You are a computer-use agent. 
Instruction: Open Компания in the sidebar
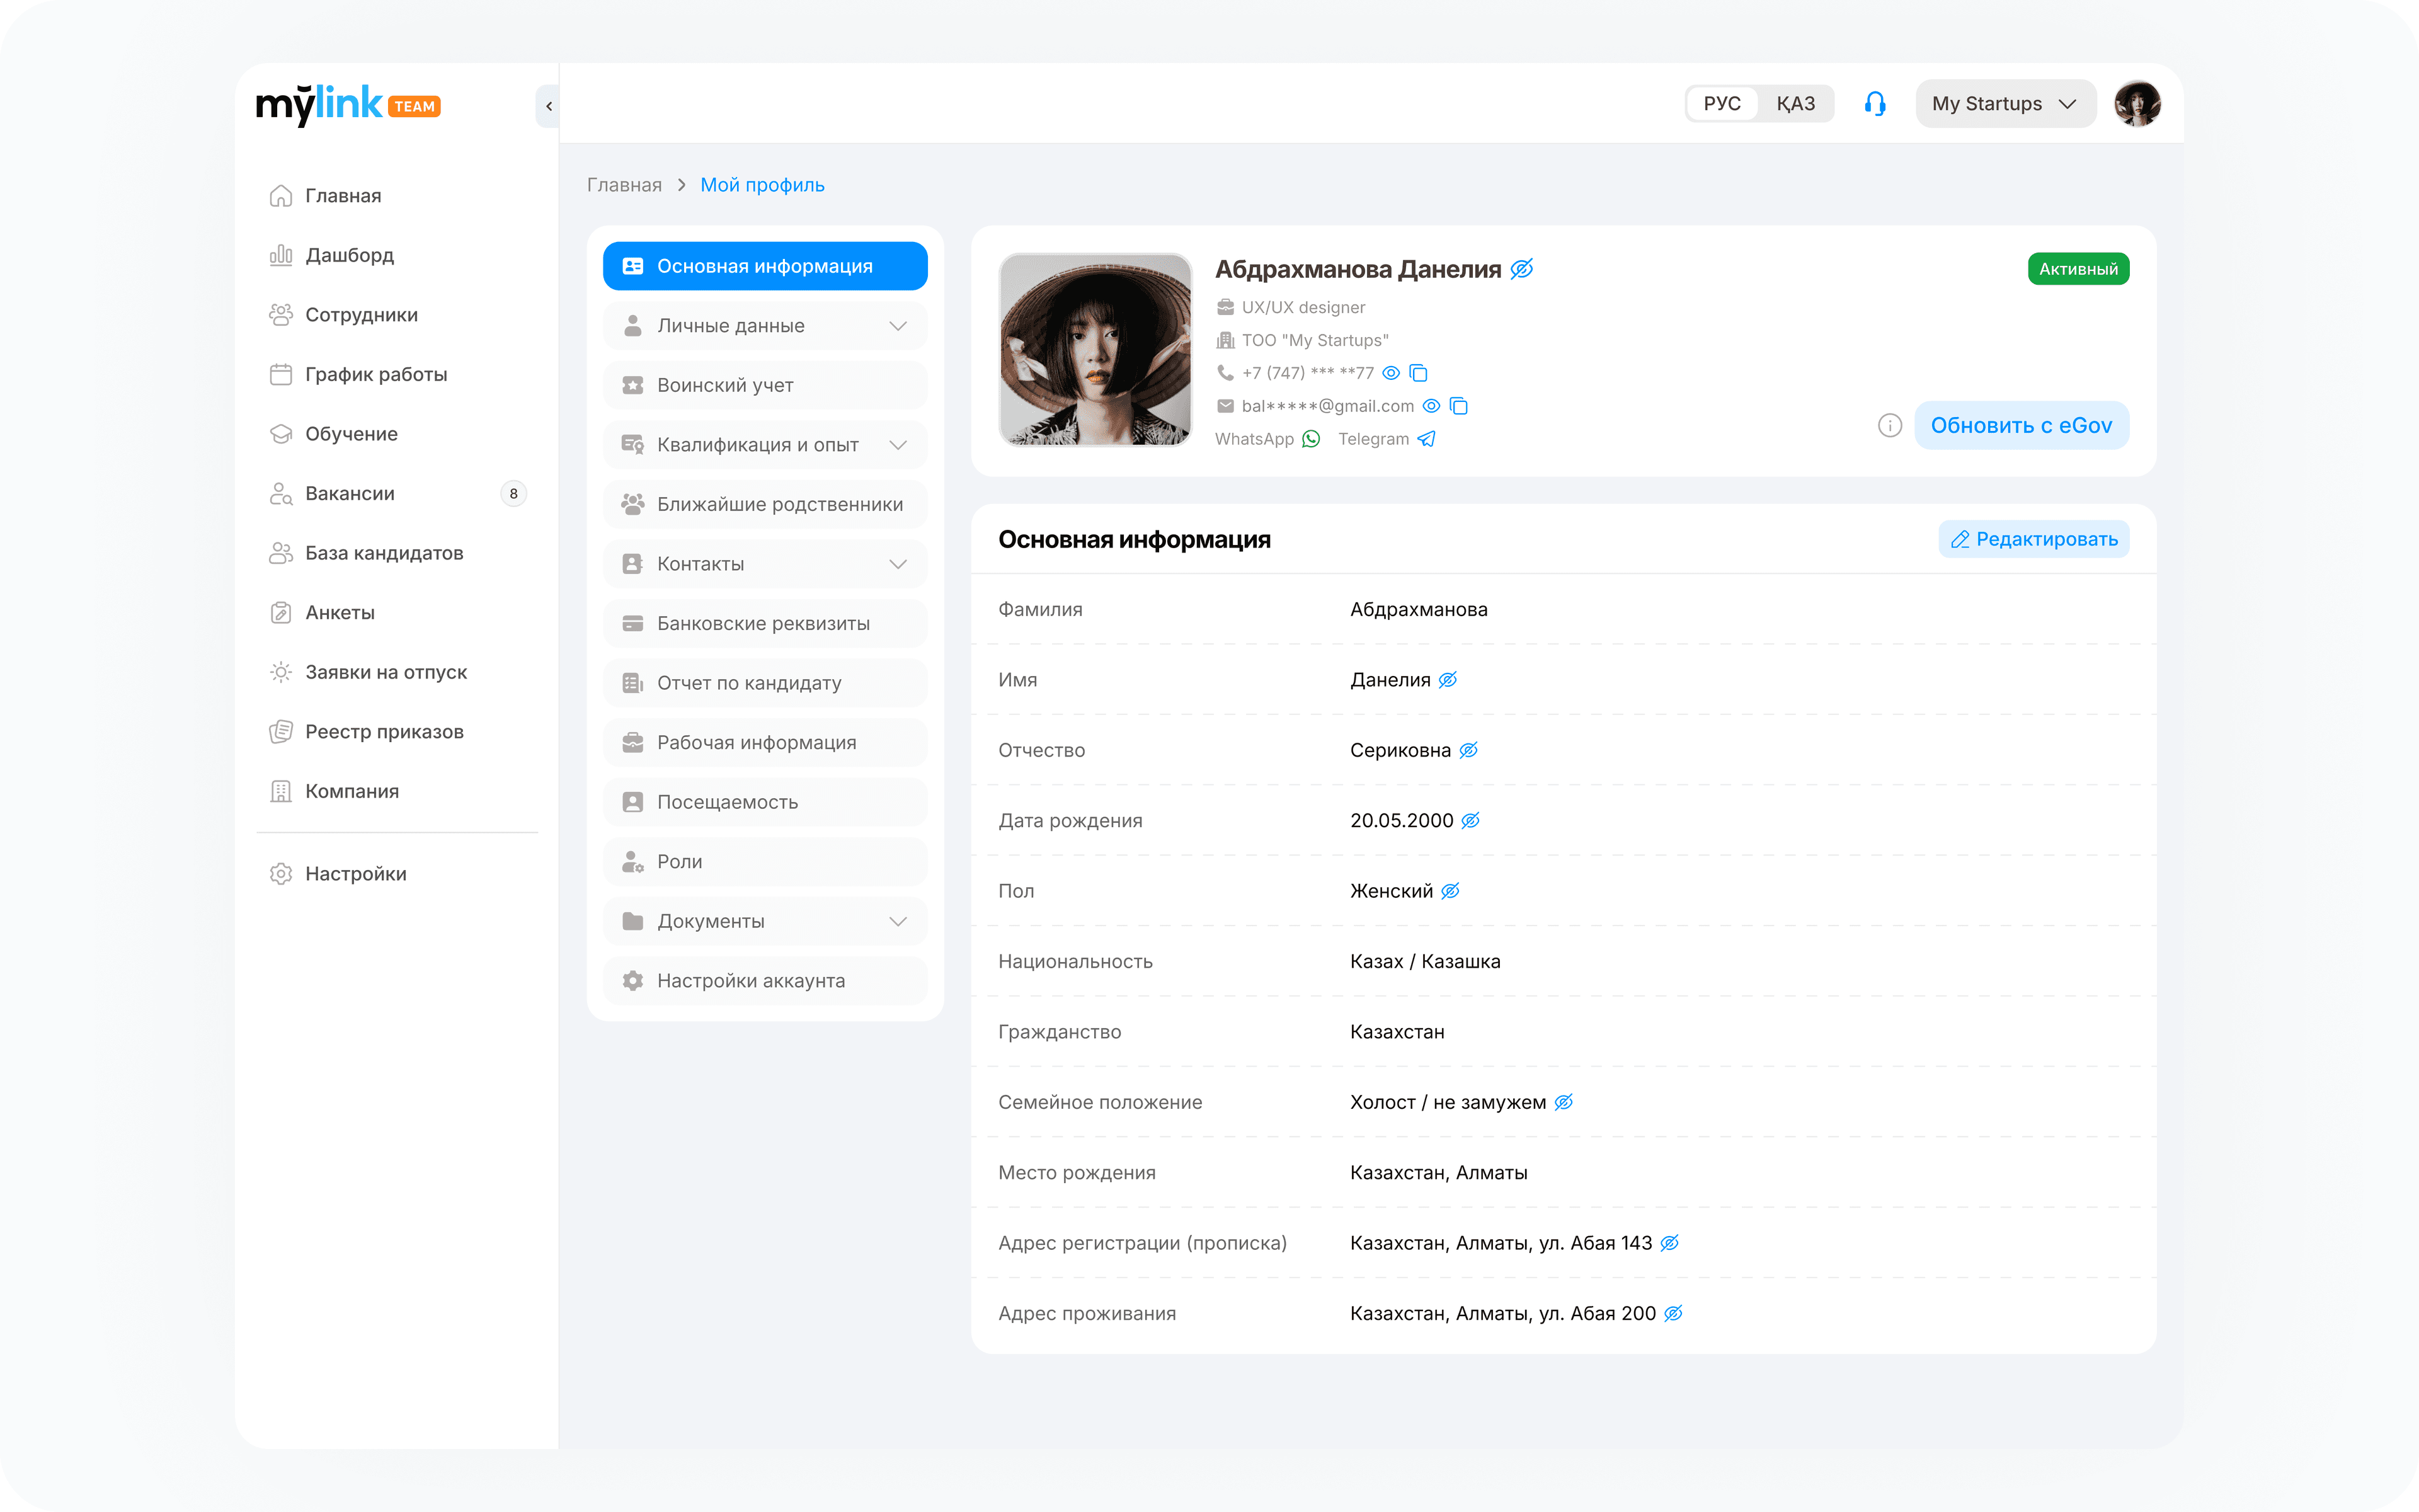coord(398,791)
